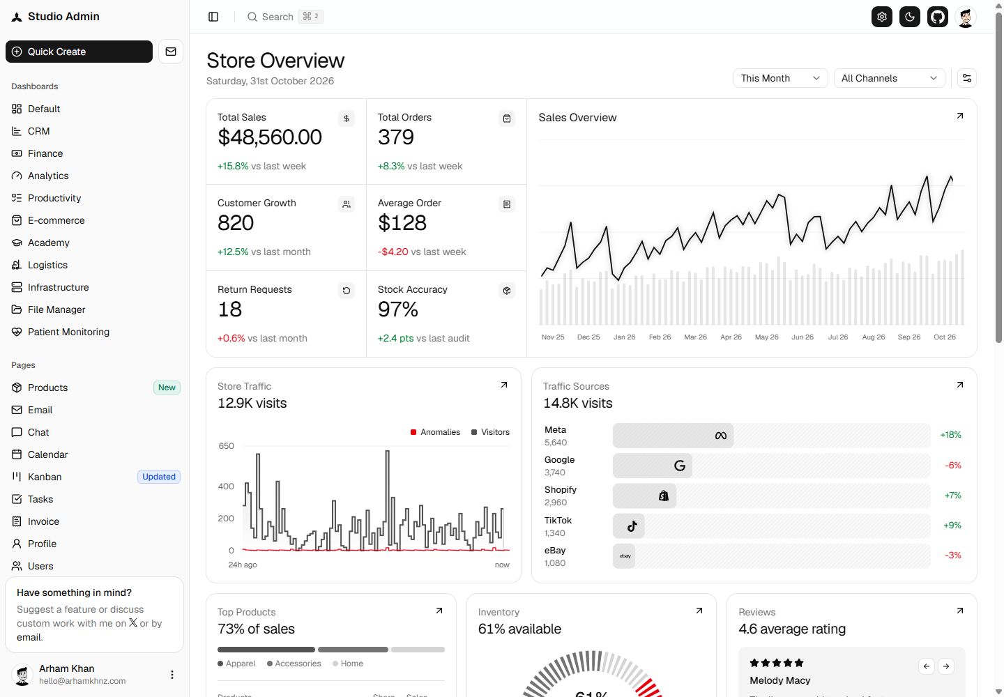Open the Studio Admin home link
This screenshot has width=1004, height=697.
pos(56,17)
